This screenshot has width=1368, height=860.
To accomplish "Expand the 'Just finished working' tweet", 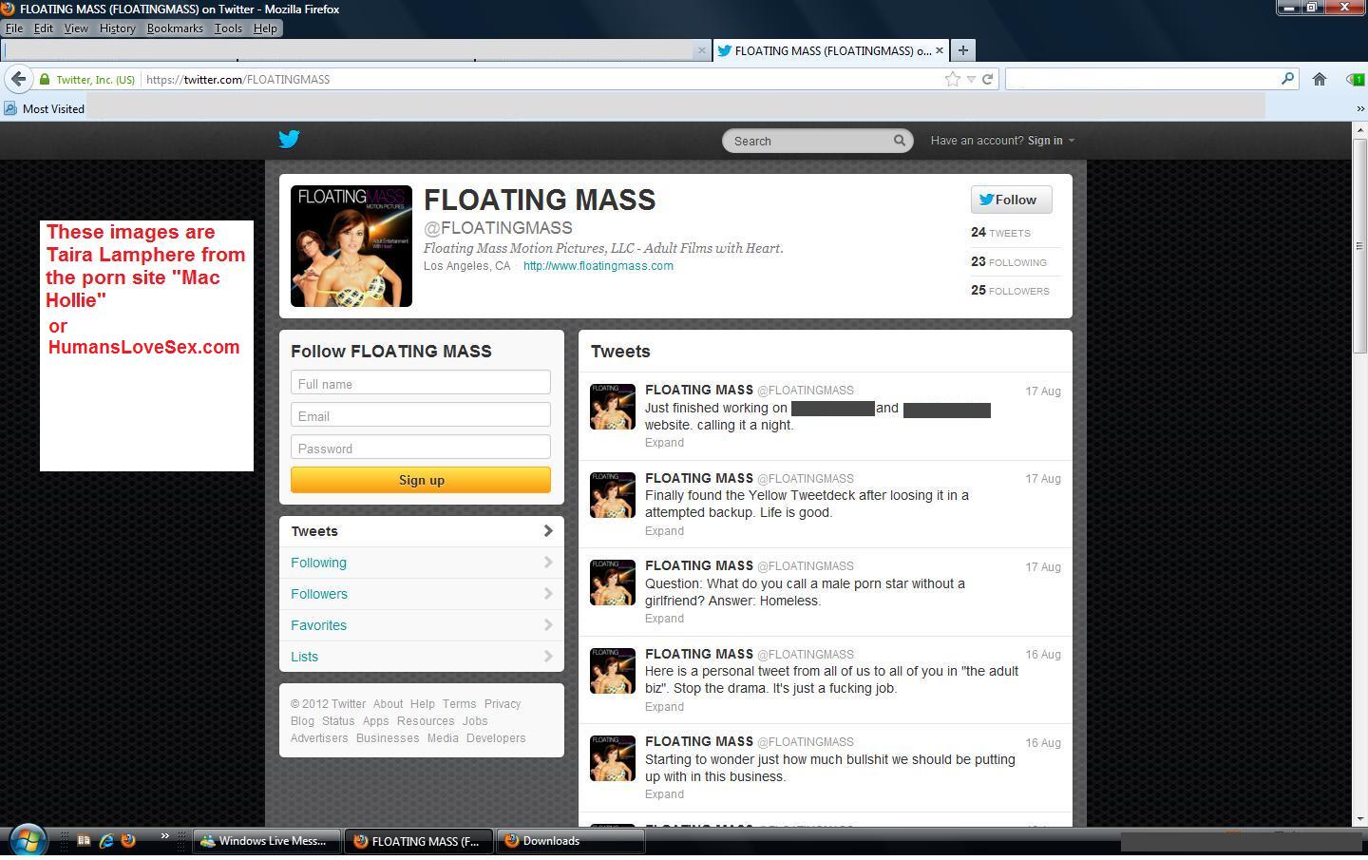I will point(664,443).
